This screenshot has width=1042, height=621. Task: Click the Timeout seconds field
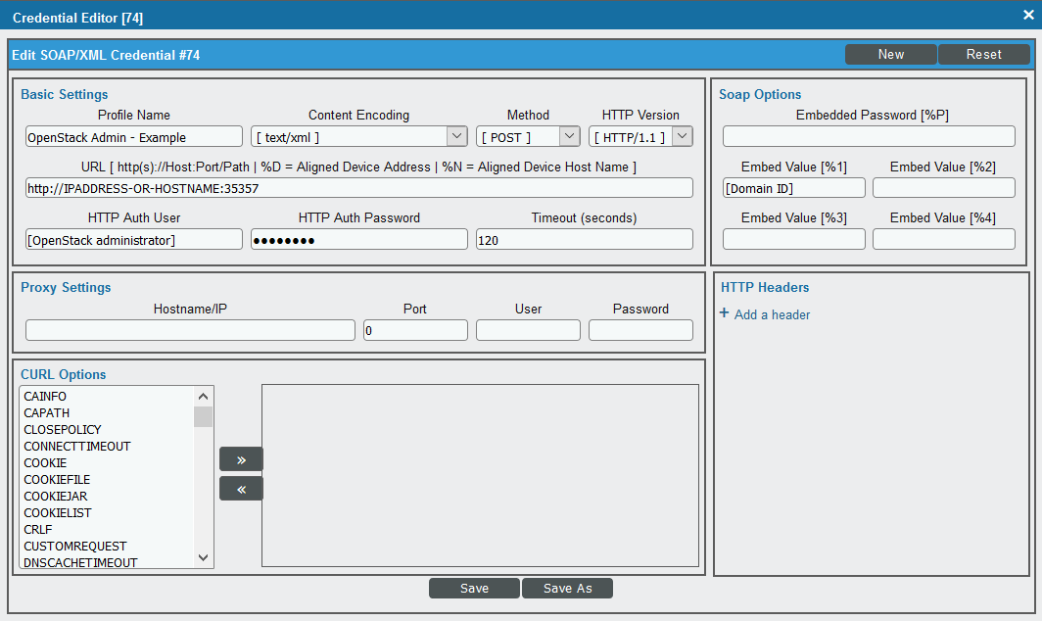(x=584, y=238)
